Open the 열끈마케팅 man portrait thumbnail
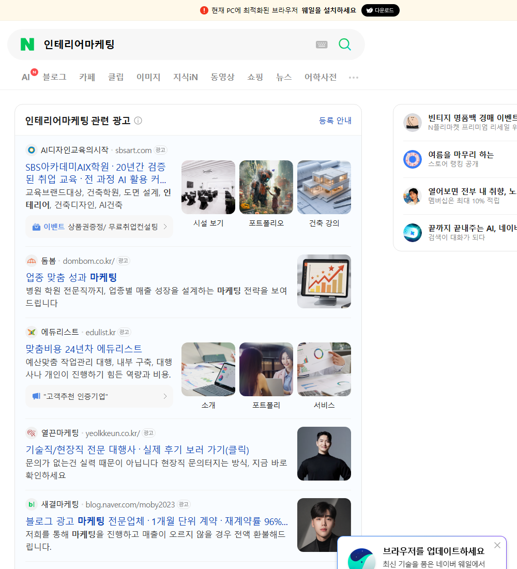Viewport: 517px width, 569px height. (x=324, y=454)
